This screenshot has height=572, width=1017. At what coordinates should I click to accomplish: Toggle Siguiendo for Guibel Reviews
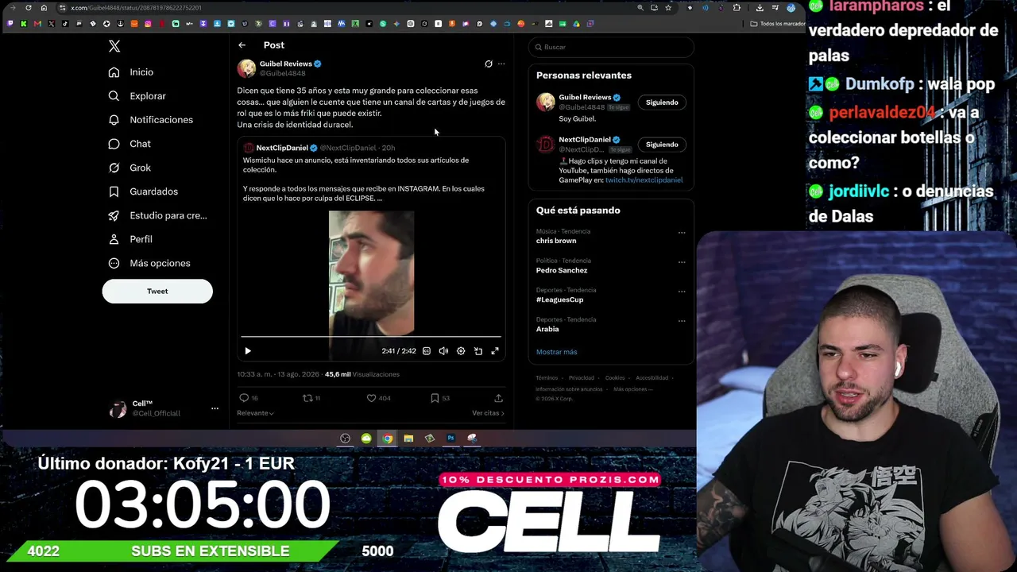tap(662, 102)
